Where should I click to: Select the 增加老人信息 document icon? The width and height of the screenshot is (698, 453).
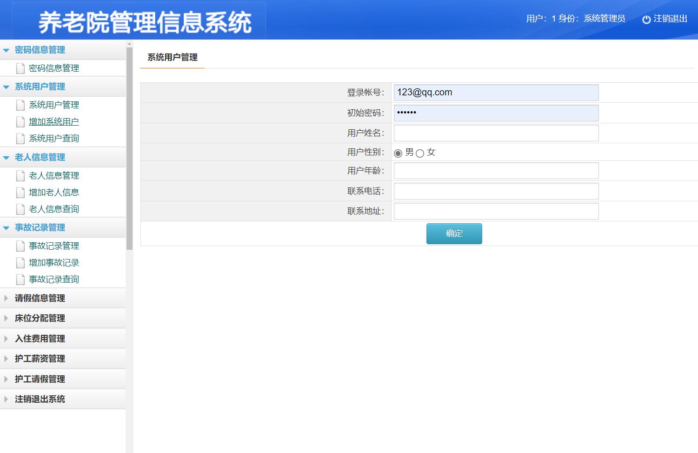pos(20,192)
